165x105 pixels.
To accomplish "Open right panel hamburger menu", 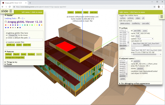I will coord(162,17).
